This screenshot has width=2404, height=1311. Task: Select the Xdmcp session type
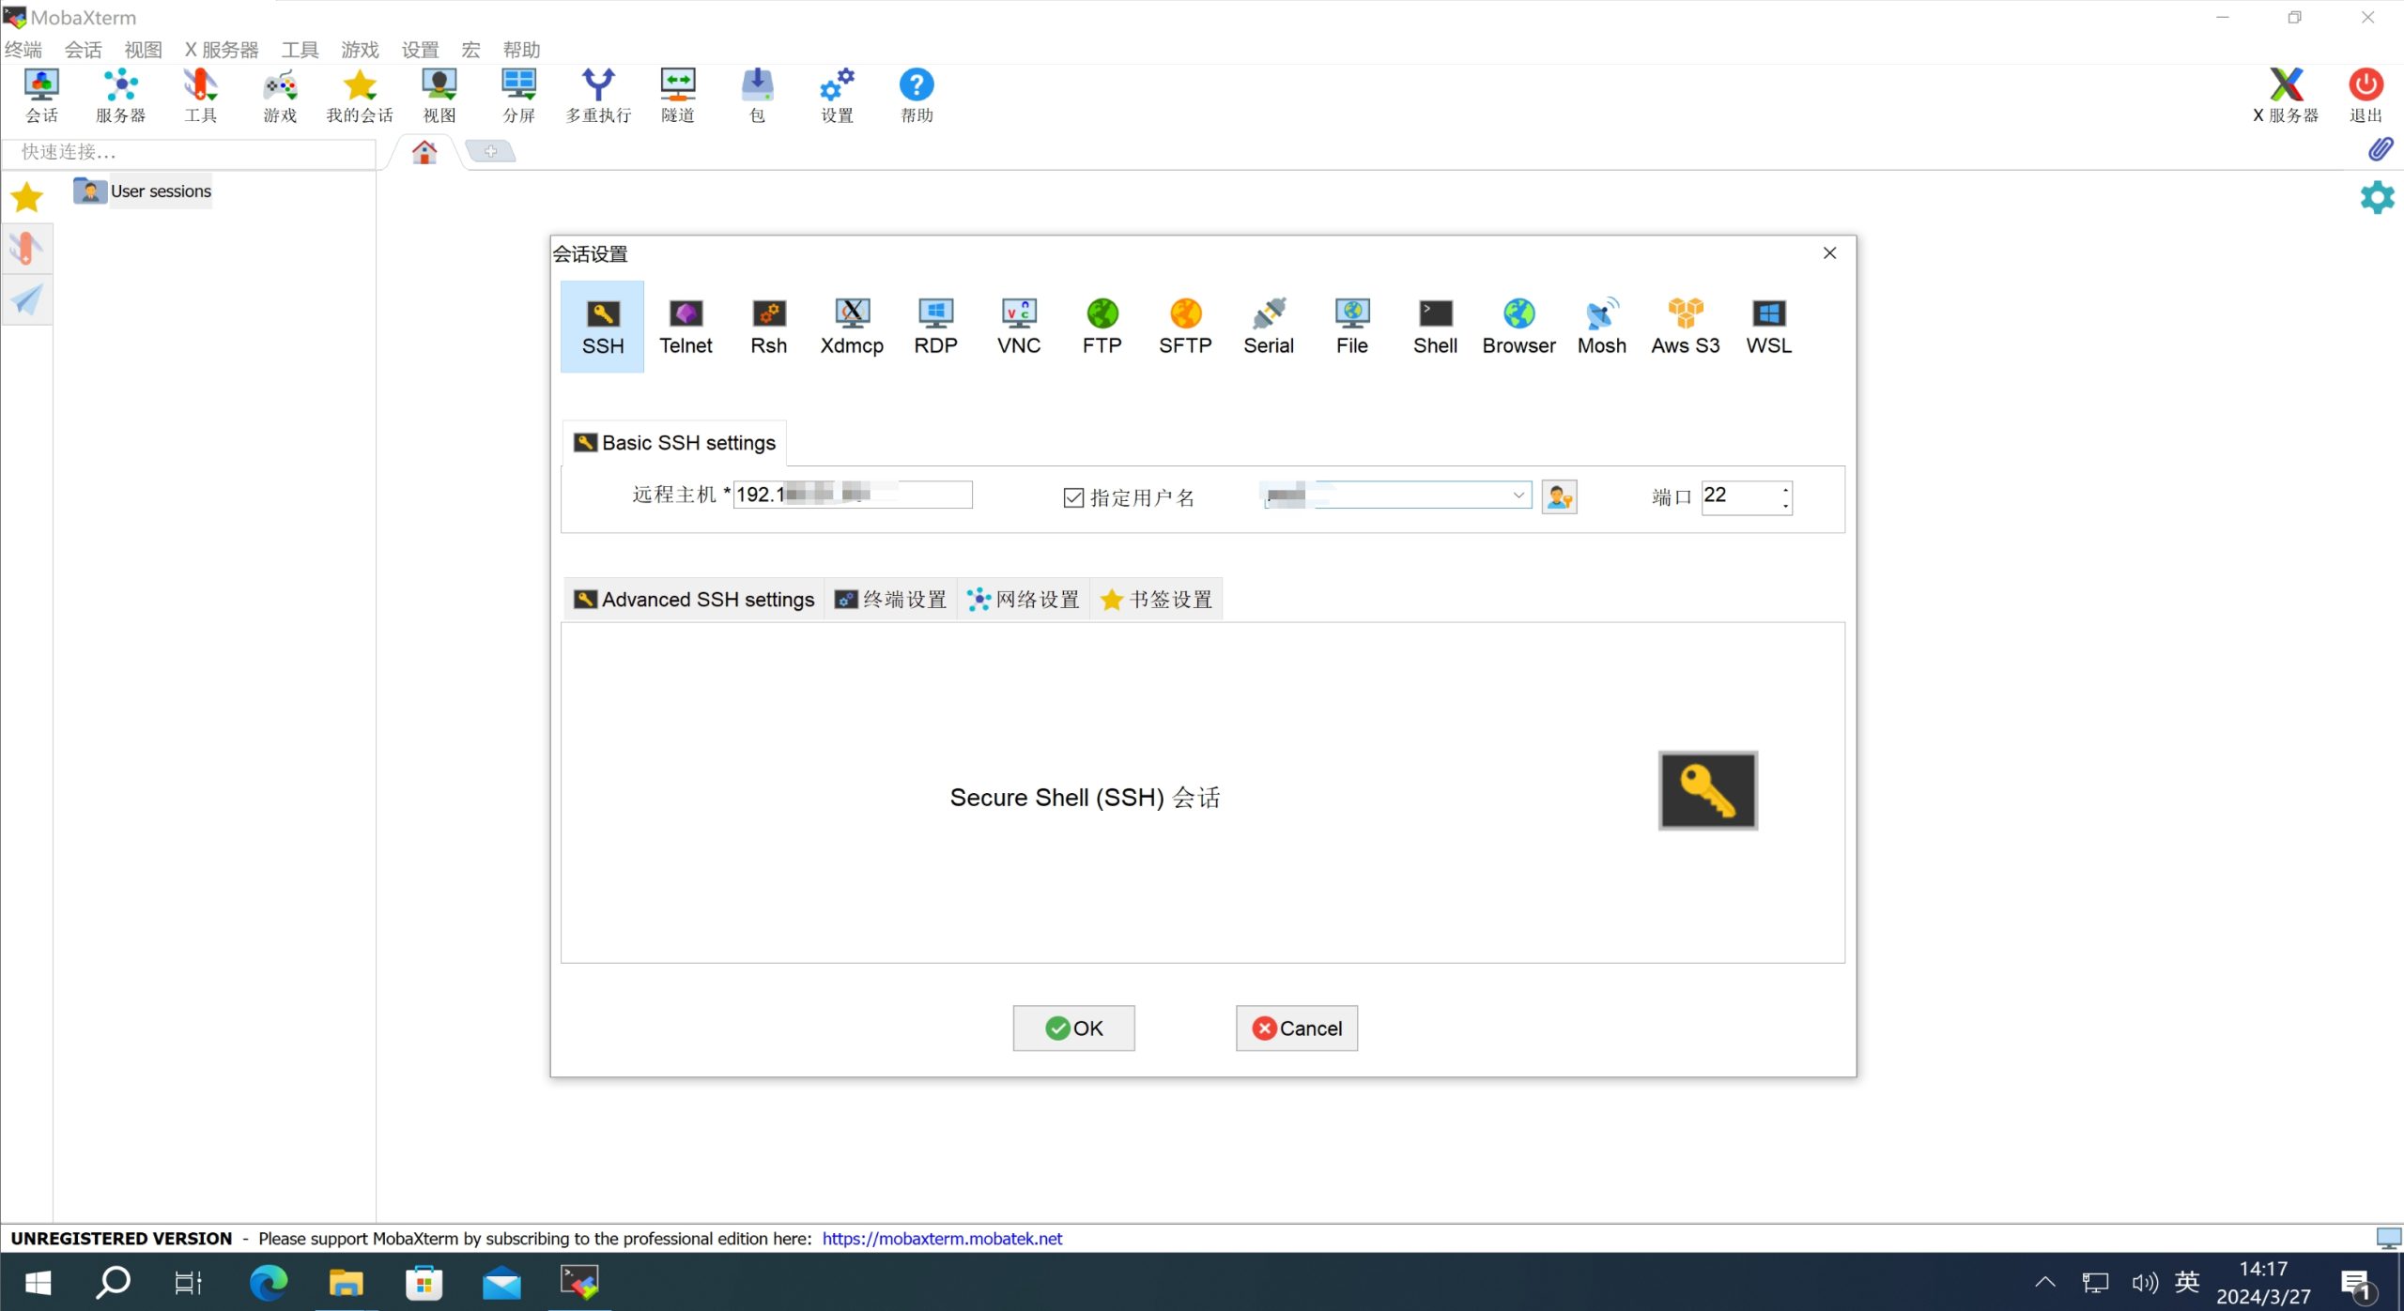(852, 327)
